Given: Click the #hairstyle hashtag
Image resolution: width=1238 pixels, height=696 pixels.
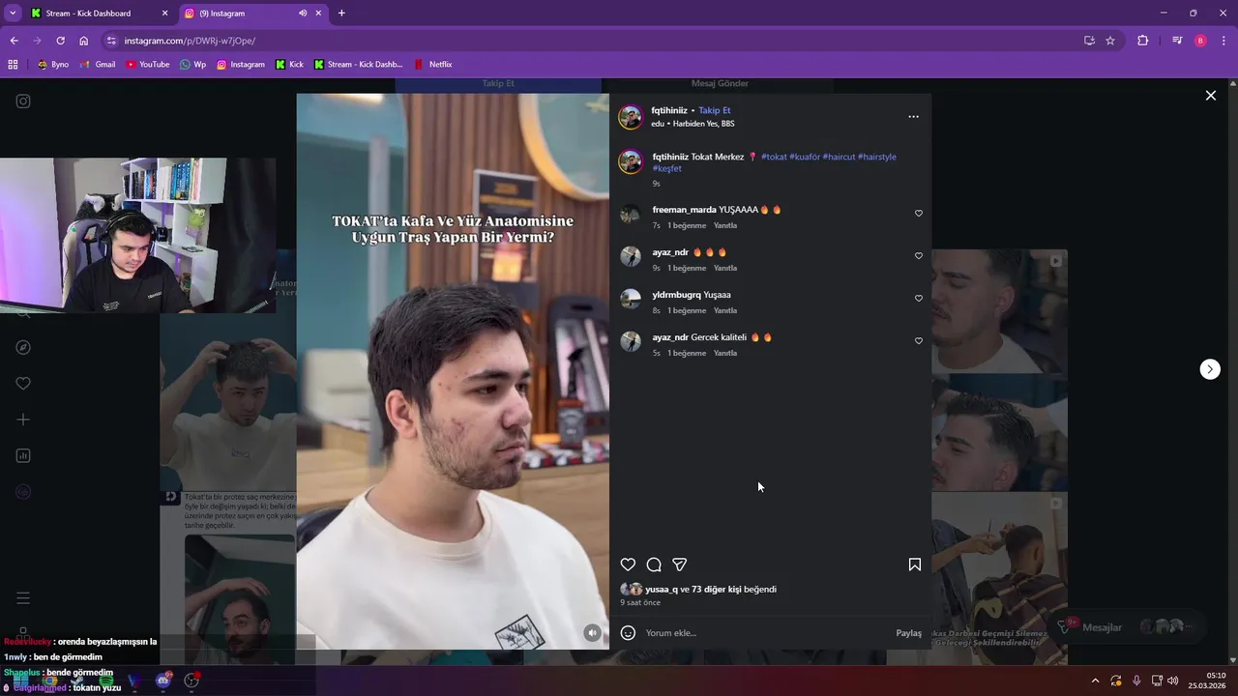Looking at the screenshot, I should point(877,157).
